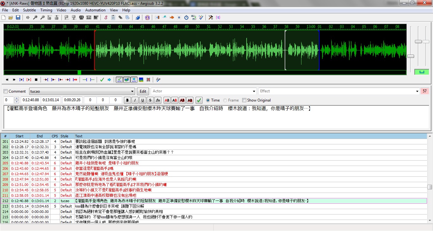Open the Shift Times tool

(157, 17)
